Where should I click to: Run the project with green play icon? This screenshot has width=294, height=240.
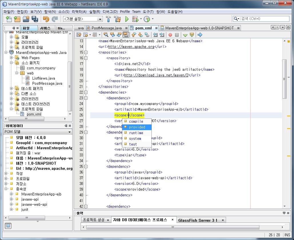point(127,19)
